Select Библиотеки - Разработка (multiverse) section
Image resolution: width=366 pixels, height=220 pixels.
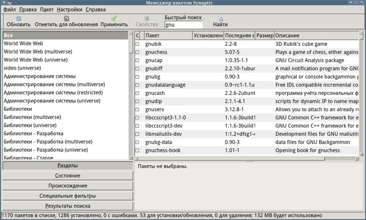(65, 142)
